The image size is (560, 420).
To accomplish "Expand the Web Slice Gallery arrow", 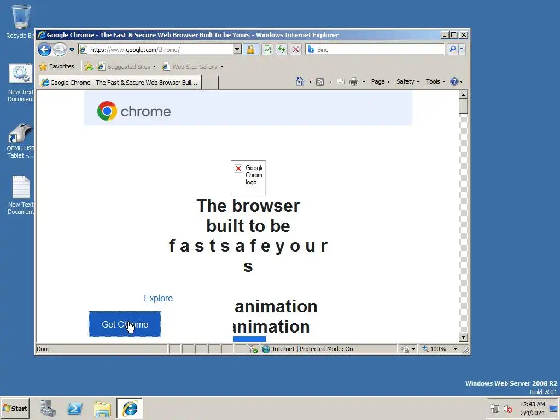I will coord(222,67).
